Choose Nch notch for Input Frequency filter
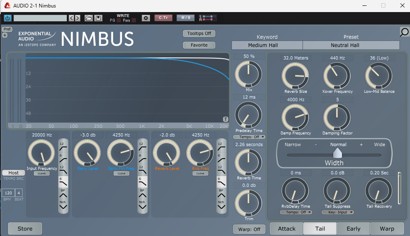The image size is (410, 236). [63, 205]
